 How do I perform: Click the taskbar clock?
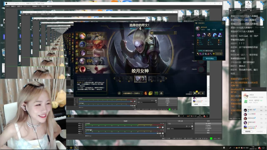pos(253,148)
